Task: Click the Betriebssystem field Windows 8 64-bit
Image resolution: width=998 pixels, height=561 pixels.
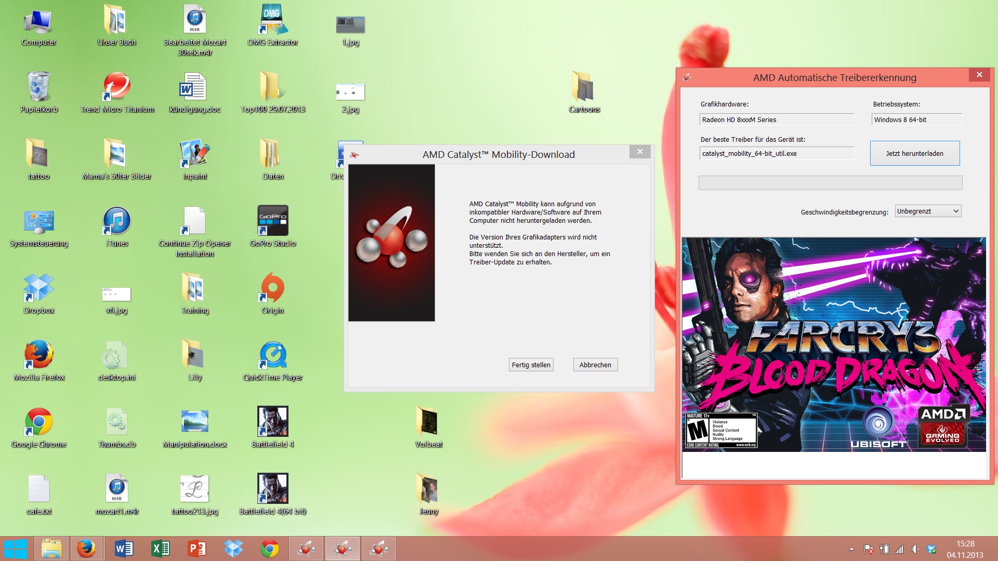Action: pyautogui.click(x=917, y=119)
